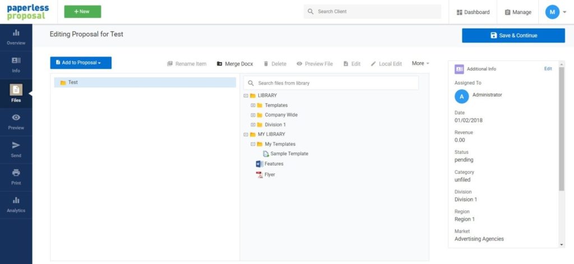574x264 pixels.
Task: Click the Word icon beside Features
Action: click(x=260, y=164)
